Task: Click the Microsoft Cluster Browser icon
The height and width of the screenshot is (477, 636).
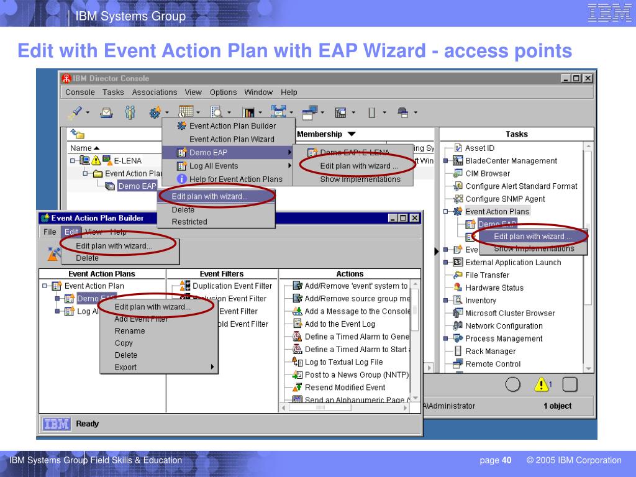Action: pyautogui.click(x=458, y=313)
